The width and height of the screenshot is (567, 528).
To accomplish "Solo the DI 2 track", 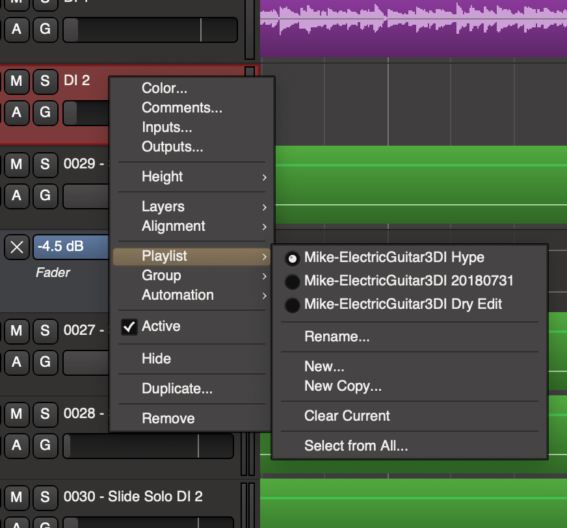I will point(44,82).
